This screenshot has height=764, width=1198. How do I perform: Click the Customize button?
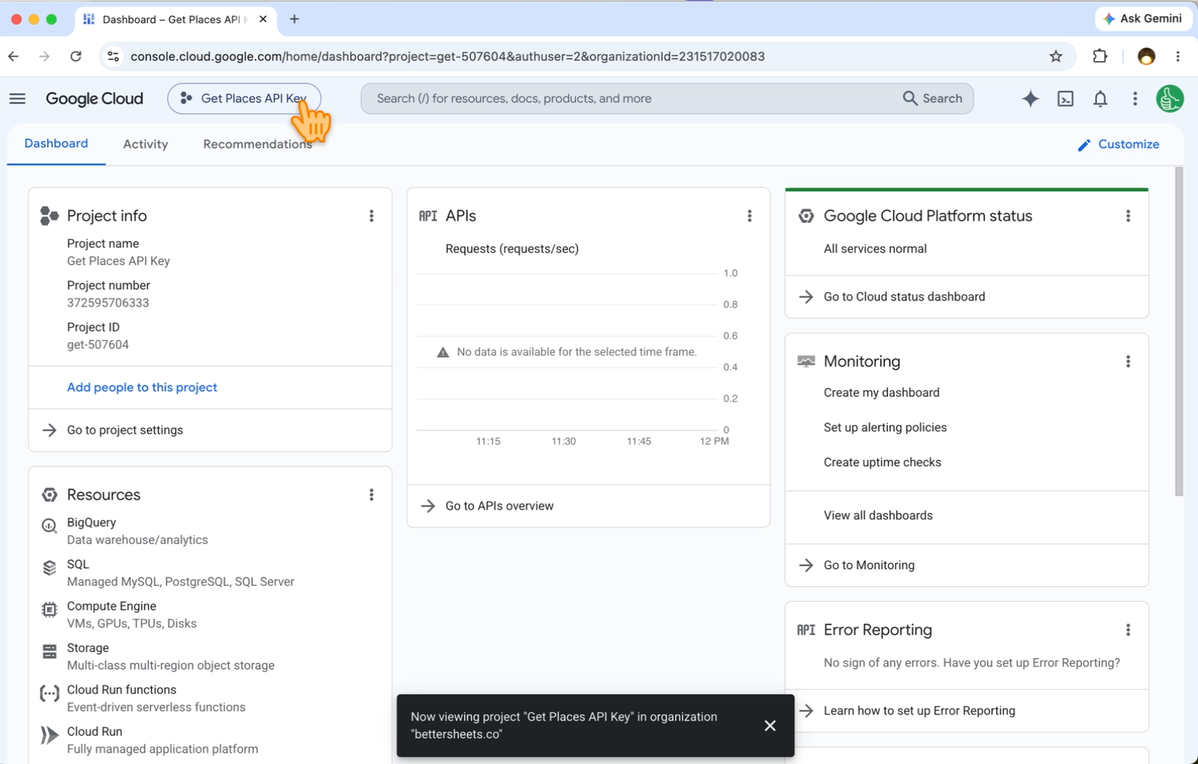[x=1118, y=144]
